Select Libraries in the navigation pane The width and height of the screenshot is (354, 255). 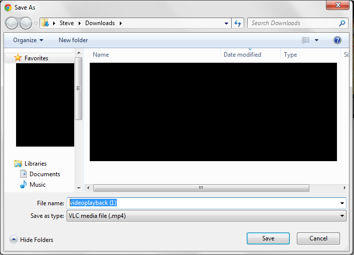[36, 164]
